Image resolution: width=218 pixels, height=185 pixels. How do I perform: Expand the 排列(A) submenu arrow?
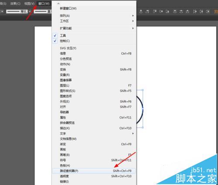click(133, 16)
